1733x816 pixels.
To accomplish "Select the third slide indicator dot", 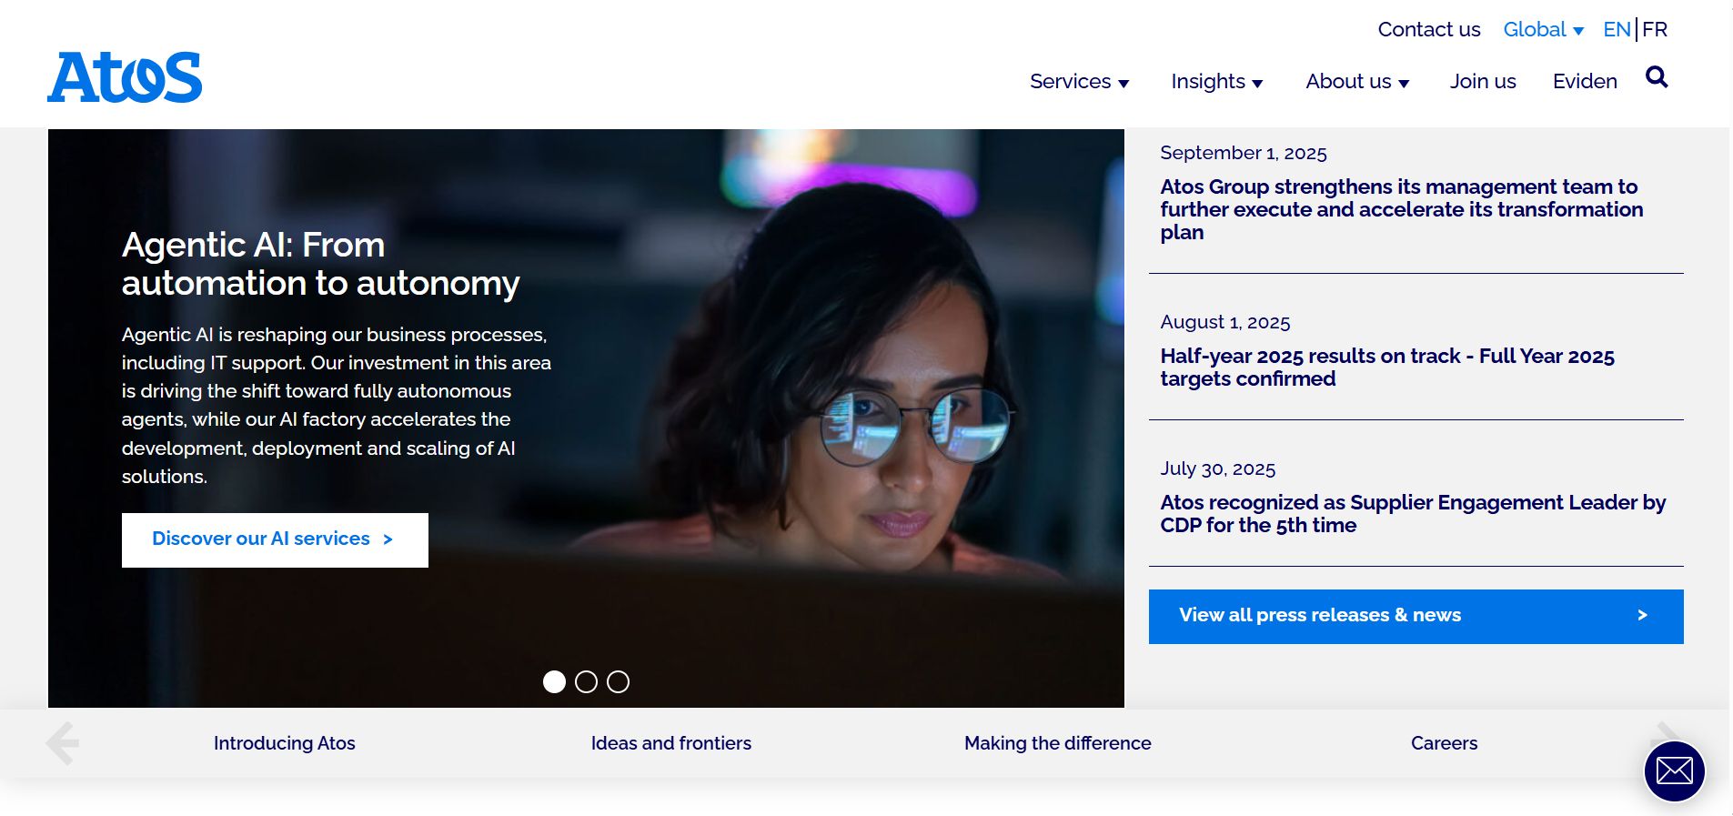I will [618, 682].
